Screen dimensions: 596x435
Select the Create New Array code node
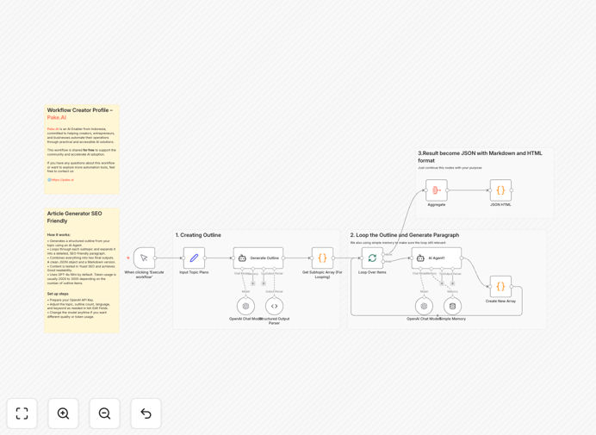click(x=500, y=287)
